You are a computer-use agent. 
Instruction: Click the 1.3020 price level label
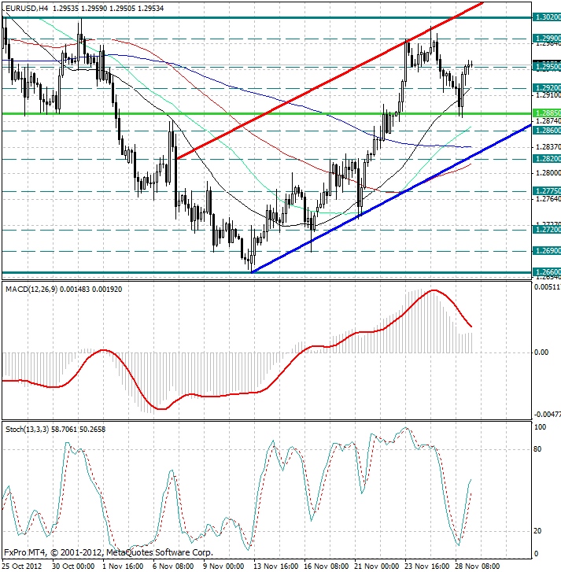coord(546,17)
